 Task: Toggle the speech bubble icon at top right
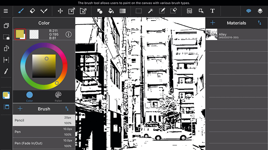[248, 11]
